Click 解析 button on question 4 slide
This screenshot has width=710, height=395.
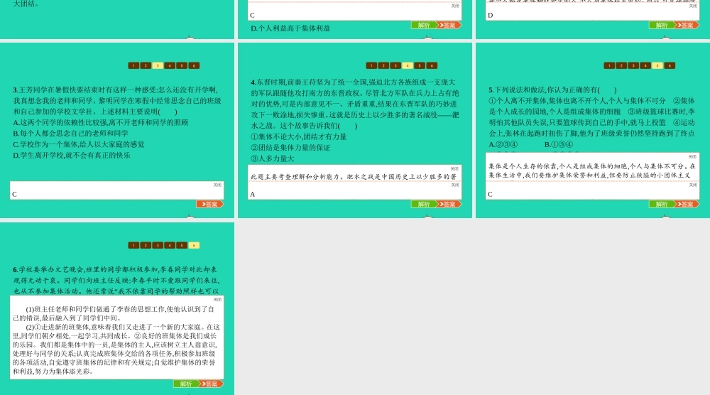(423, 205)
